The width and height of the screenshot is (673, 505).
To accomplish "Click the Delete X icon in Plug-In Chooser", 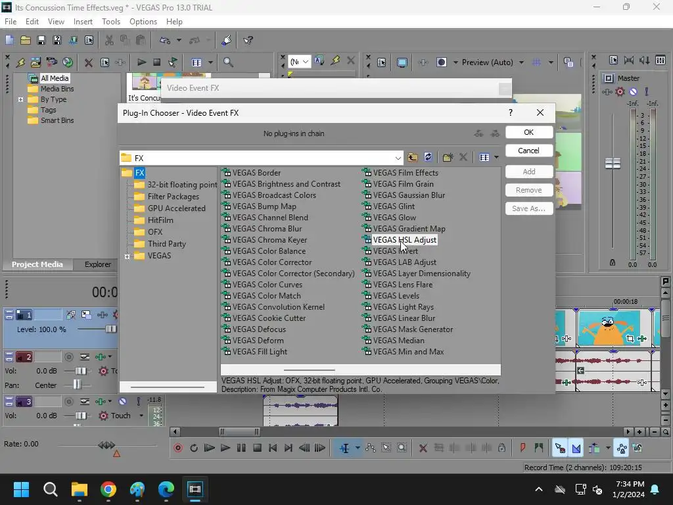I will (x=463, y=157).
